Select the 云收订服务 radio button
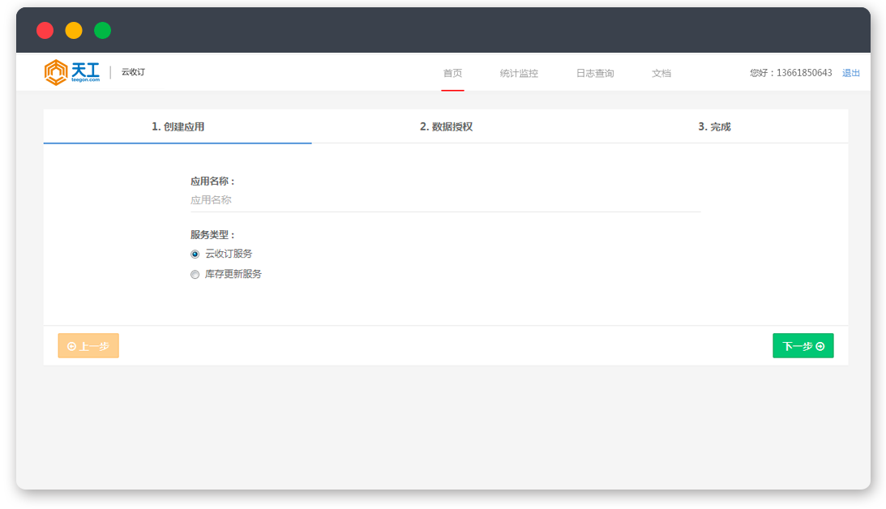 (x=195, y=254)
